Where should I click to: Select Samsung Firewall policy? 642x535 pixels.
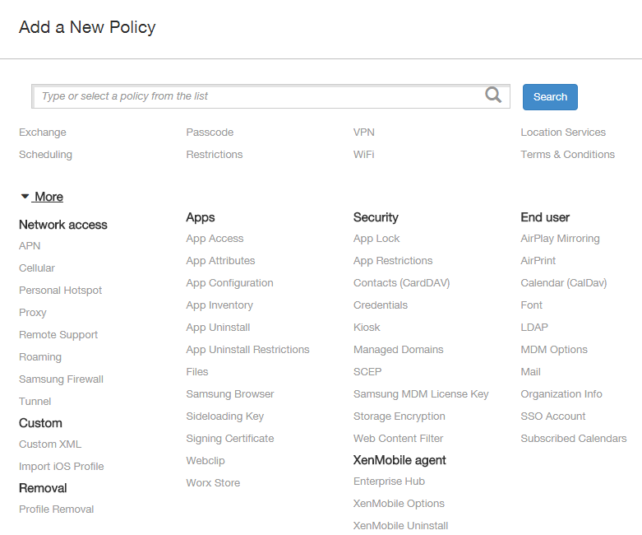click(61, 379)
